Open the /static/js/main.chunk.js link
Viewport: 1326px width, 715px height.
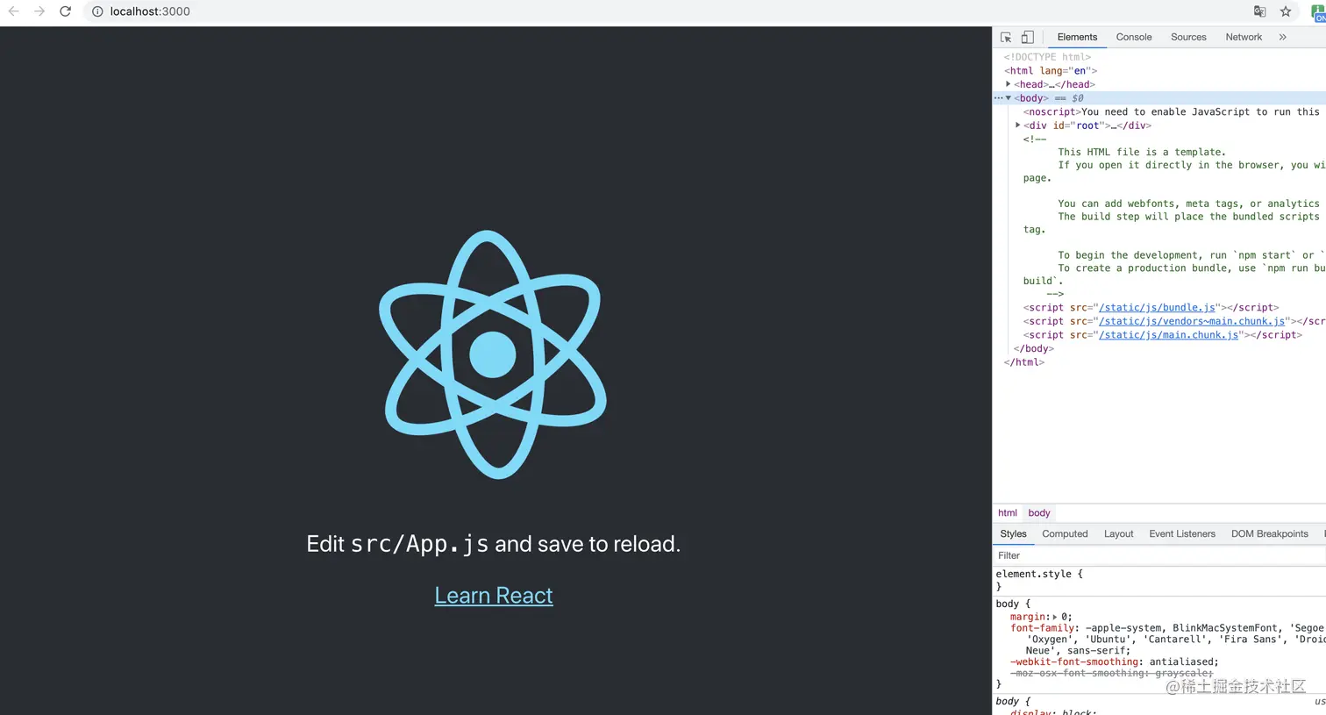point(1169,335)
